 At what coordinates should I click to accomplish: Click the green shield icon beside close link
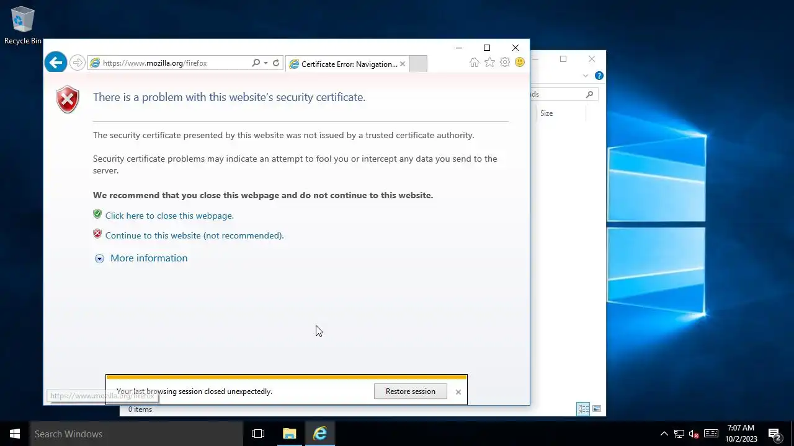point(97,214)
